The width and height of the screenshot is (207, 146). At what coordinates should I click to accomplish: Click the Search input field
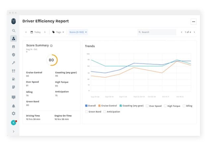(x=157, y=32)
